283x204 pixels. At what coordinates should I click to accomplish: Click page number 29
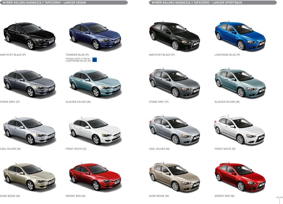[x=282, y=198]
